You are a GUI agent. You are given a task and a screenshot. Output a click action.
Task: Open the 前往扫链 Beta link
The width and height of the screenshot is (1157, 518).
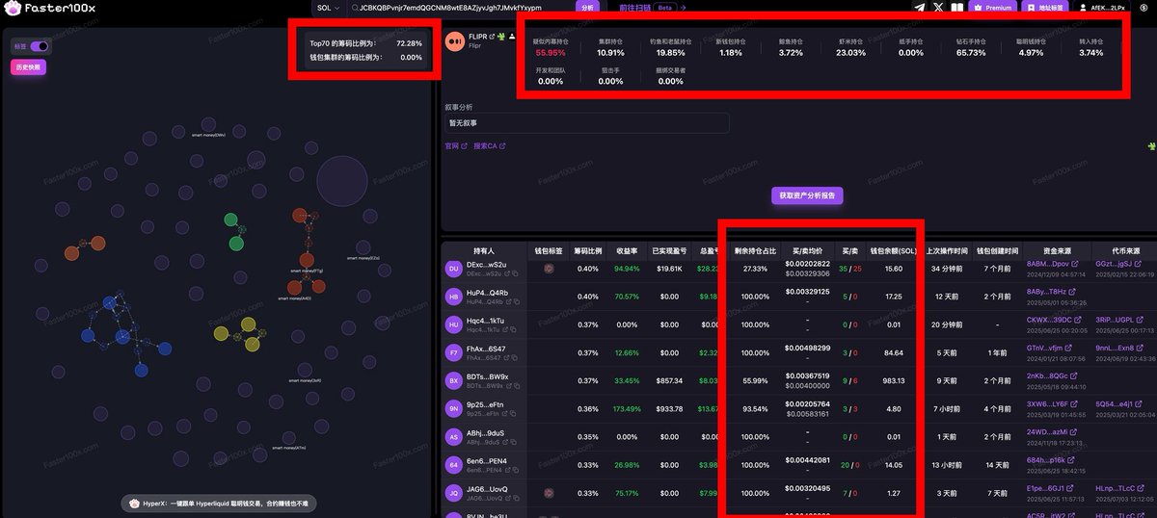click(653, 8)
